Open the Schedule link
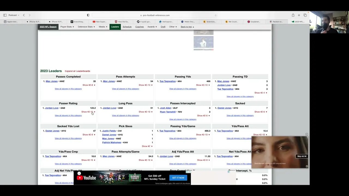 pos(127,27)
